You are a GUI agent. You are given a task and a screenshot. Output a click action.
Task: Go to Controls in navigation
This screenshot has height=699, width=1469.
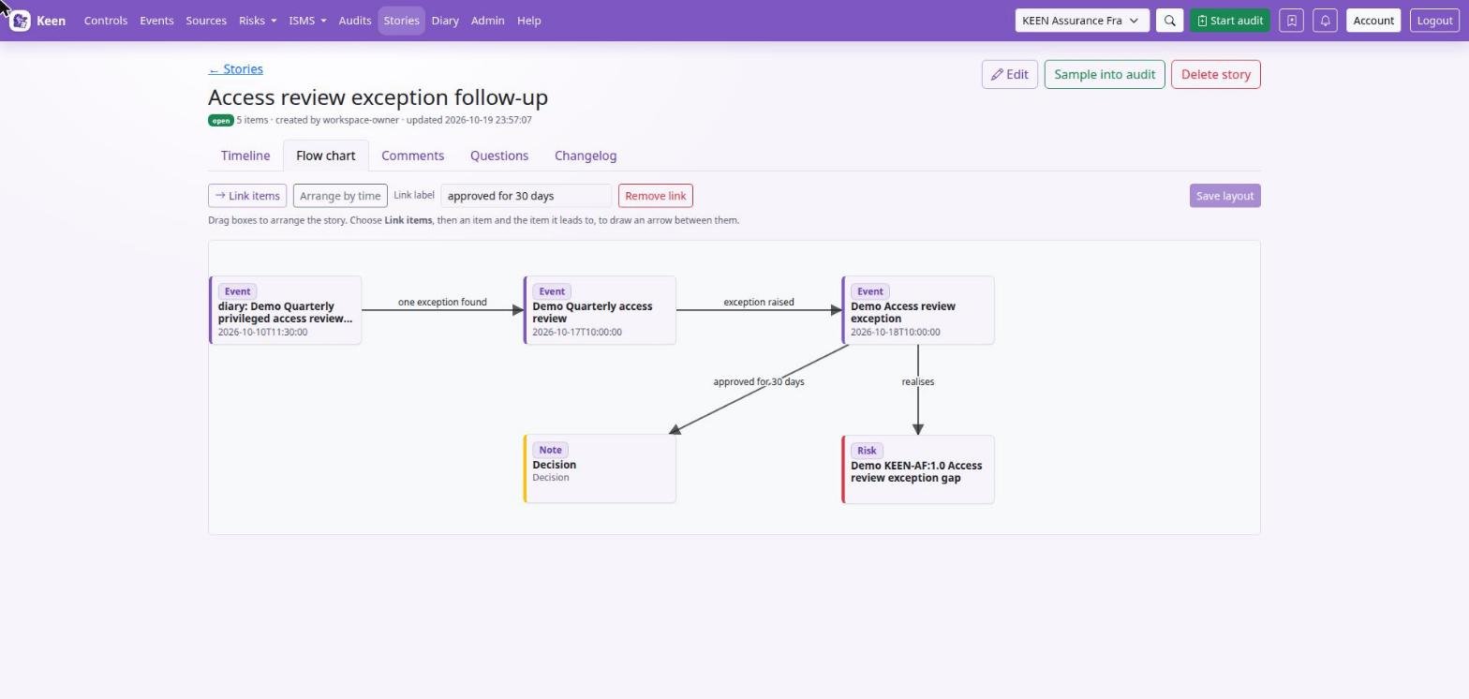106,21
